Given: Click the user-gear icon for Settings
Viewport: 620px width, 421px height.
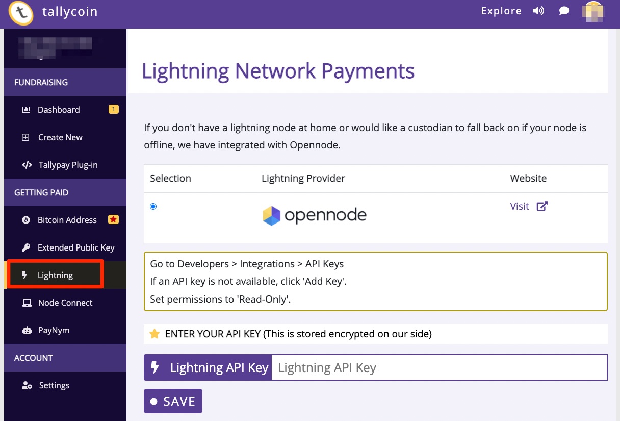Looking at the screenshot, I should tap(27, 385).
